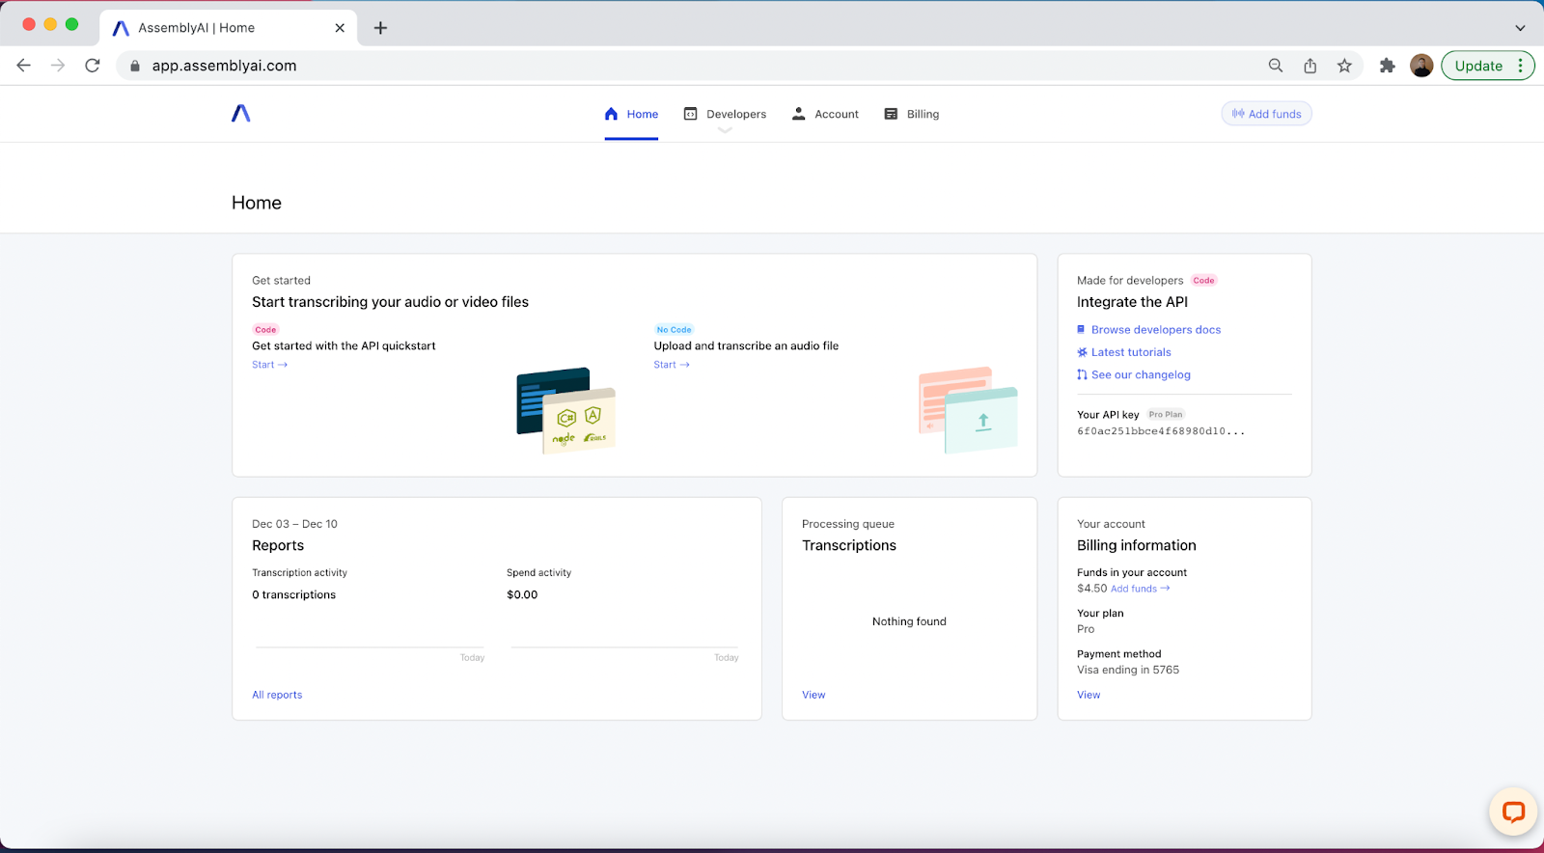Click the magnifier zoom icon in address bar
Screen dimensions: 1544x853
tap(1276, 66)
